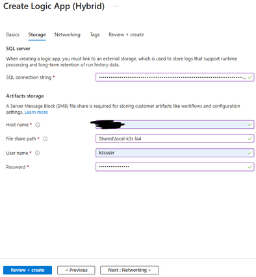Click the blue Review + create button
The image size is (256, 277).
pos(27,270)
